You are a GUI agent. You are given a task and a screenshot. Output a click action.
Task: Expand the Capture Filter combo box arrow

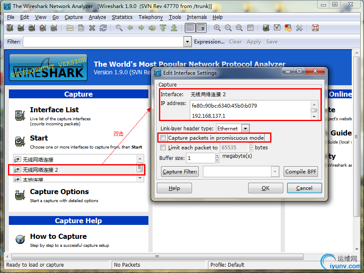[x=275, y=172]
